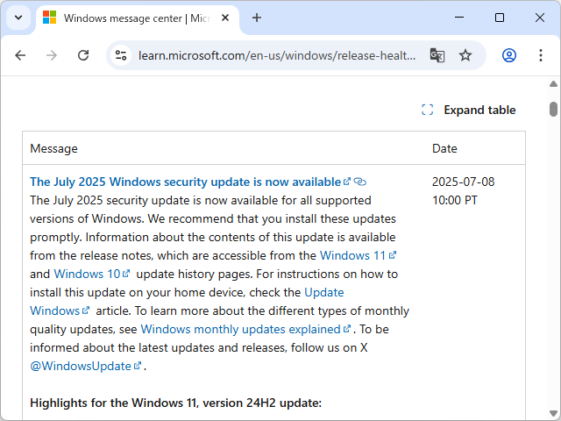
Task: Click the 24H2 update highlights heading
Action: coord(175,403)
